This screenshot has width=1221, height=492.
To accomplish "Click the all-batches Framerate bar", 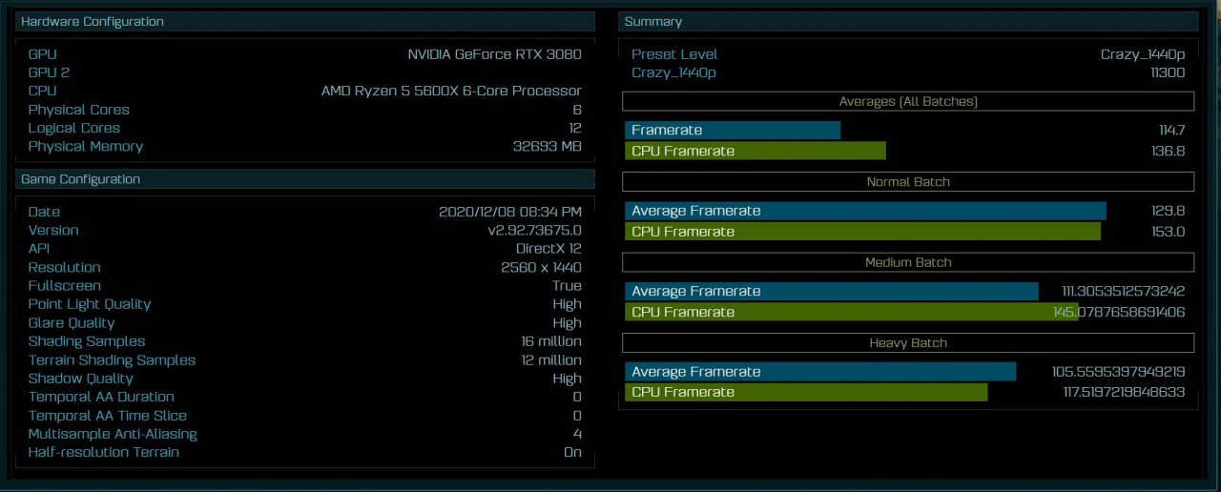I will pos(733,130).
